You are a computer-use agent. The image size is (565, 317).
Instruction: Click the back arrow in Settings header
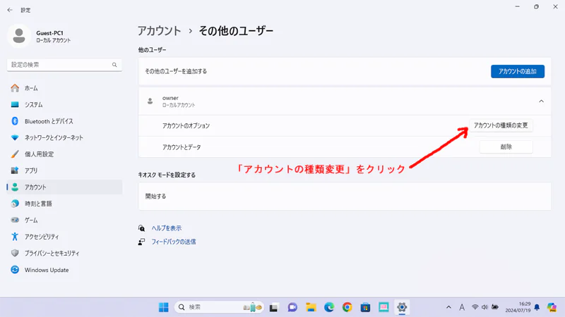(x=10, y=10)
